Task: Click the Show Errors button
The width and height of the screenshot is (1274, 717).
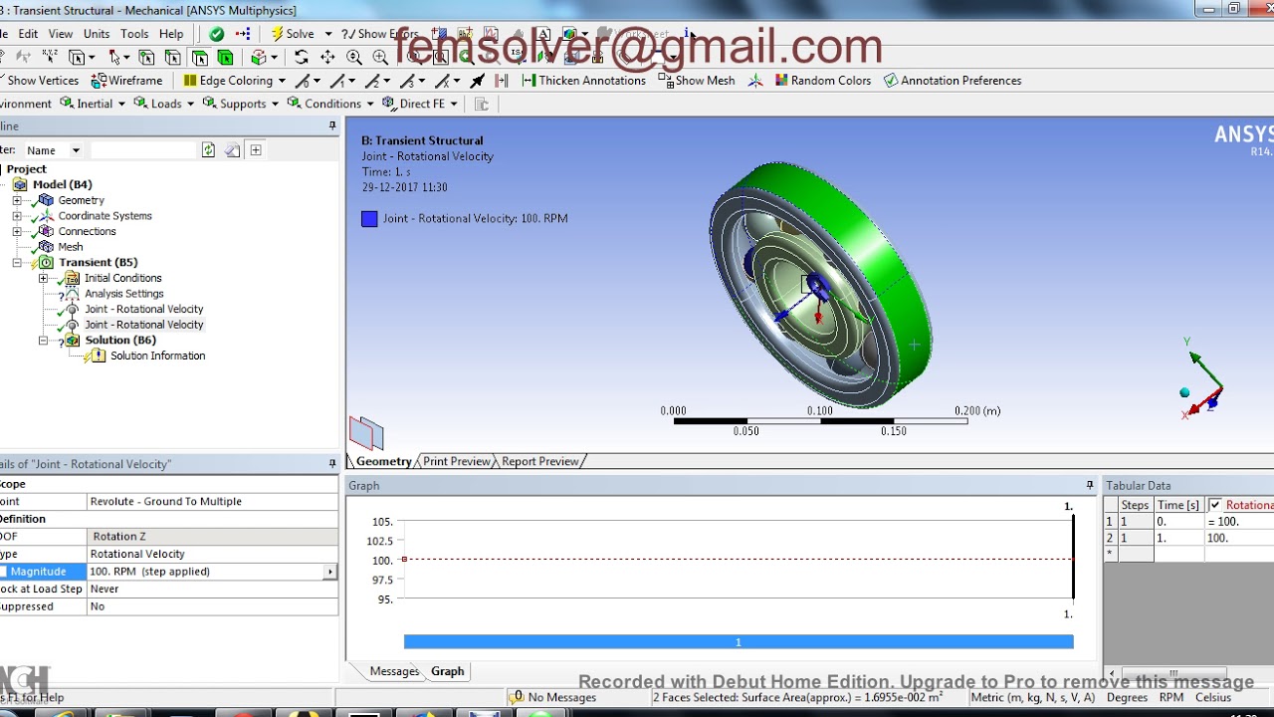Action: point(380,34)
